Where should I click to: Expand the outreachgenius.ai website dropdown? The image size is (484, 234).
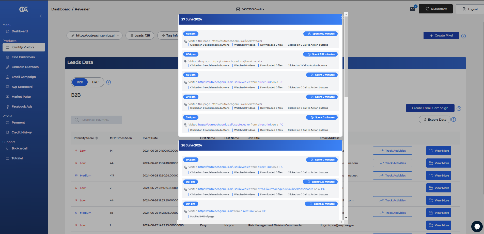(95, 35)
